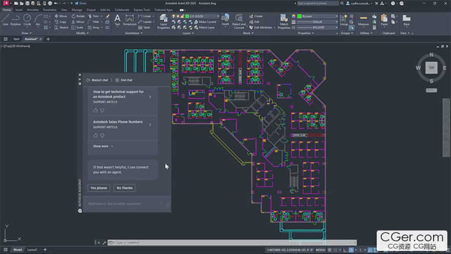Give thumbs up to technical support article
Viewport: 451px width, 254px height.
pyautogui.click(x=95, y=110)
